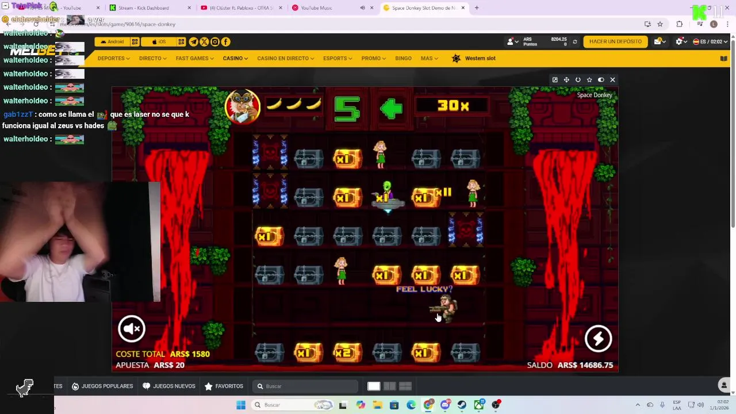Open a new browser tab
This screenshot has width=736, height=414.
[477, 8]
